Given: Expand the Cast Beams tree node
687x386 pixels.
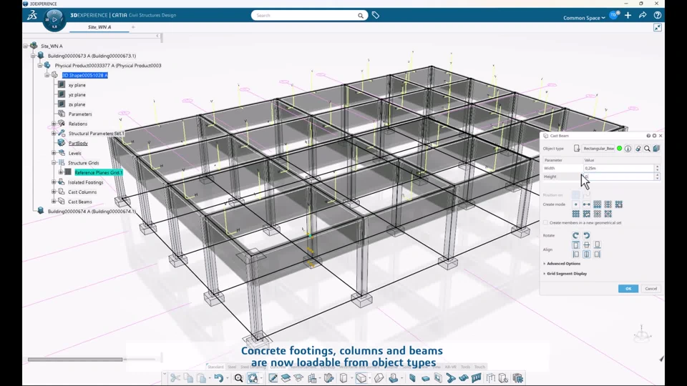Looking at the screenshot, I should [x=54, y=202].
